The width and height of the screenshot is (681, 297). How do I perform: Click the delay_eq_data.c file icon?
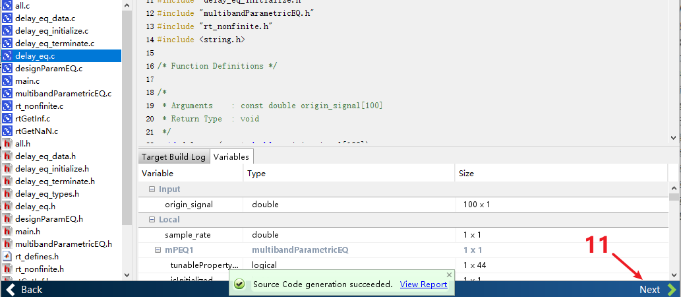pyautogui.click(x=7, y=18)
